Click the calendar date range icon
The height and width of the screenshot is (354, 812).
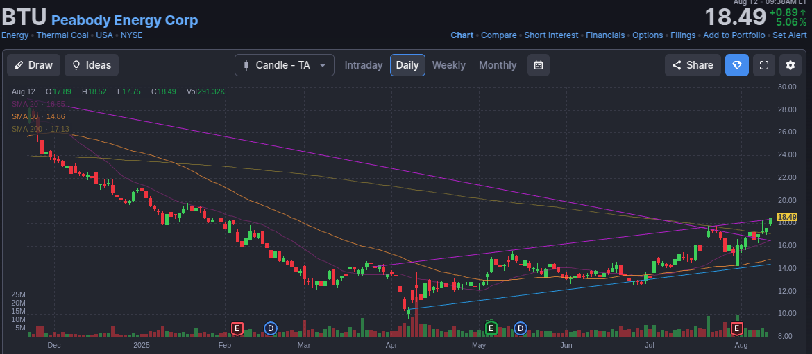pos(539,65)
